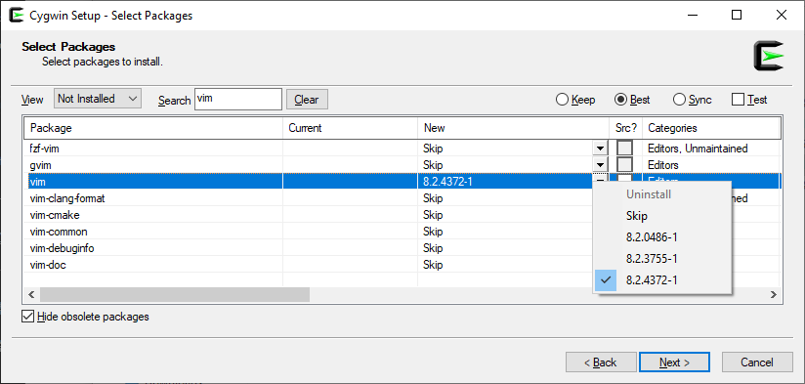This screenshot has width=805, height=384.
Task: Open version dropdown arrow for fzf-vim
Action: click(600, 149)
